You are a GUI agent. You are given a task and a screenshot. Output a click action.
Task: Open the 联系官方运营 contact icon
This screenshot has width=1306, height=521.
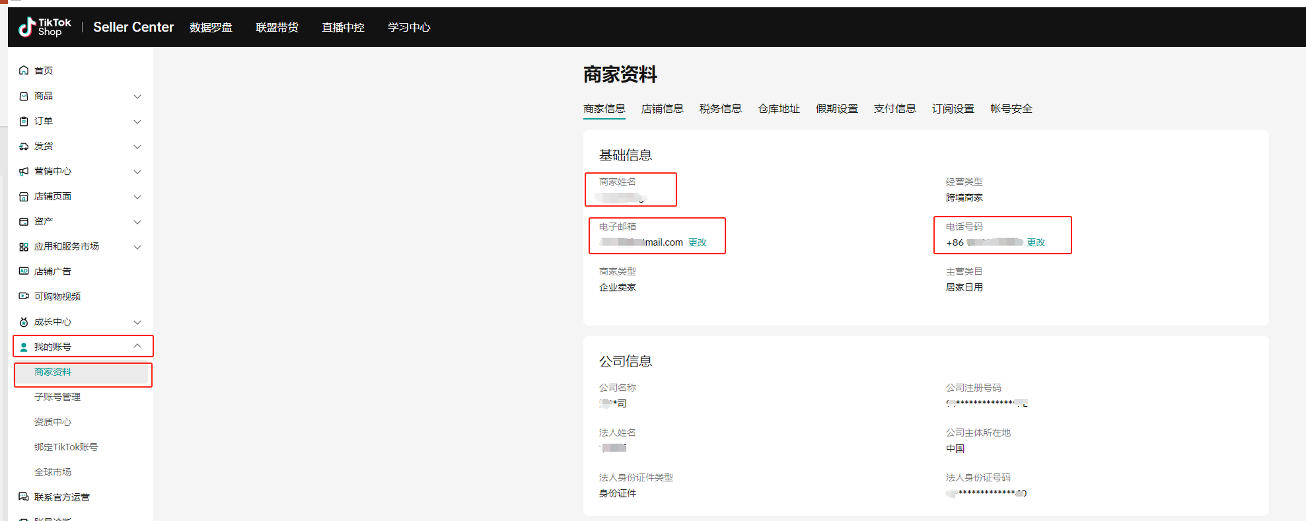[23, 497]
